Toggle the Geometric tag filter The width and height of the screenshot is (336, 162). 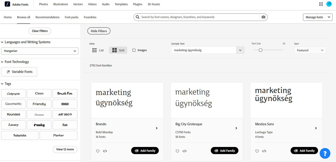click(x=14, y=104)
